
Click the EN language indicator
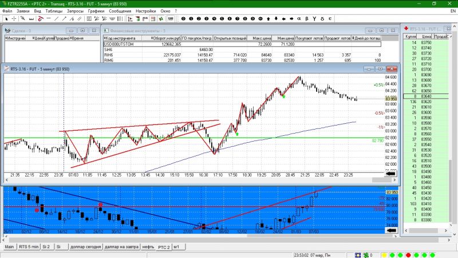(x=453, y=11)
